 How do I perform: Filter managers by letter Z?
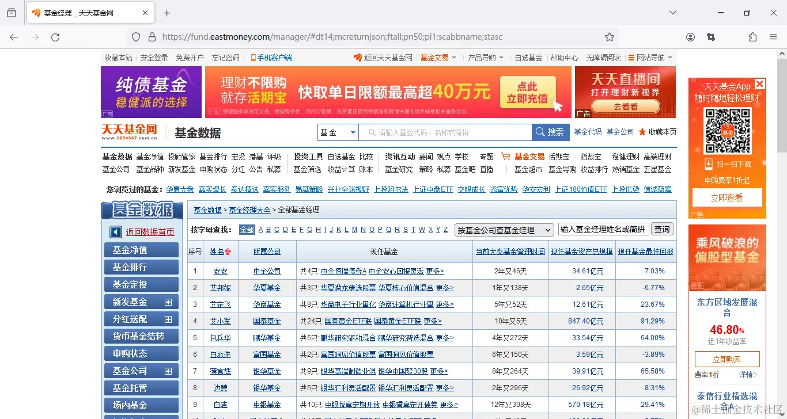[445, 230]
